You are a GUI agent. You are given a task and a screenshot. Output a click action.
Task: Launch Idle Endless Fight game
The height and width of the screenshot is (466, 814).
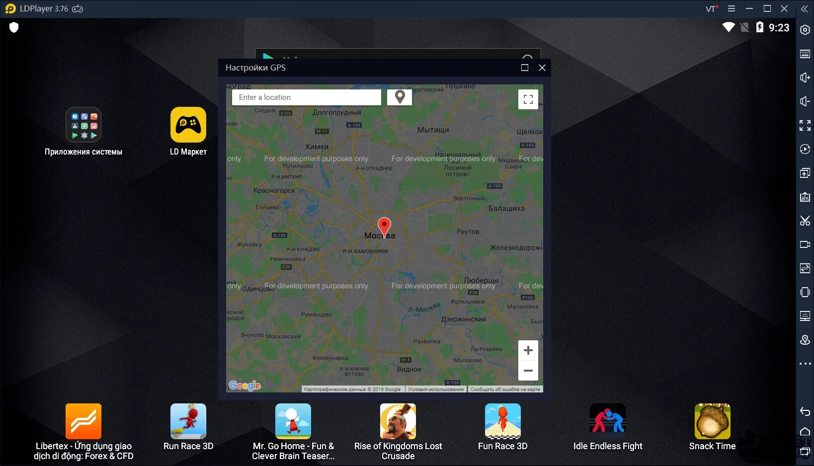608,427
